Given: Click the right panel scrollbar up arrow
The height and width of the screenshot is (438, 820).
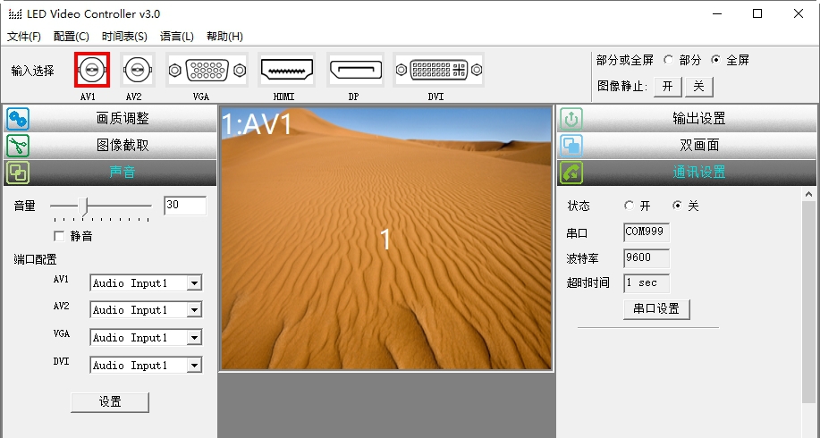Looking at the screenshot, I should click(x=808, y=195).
